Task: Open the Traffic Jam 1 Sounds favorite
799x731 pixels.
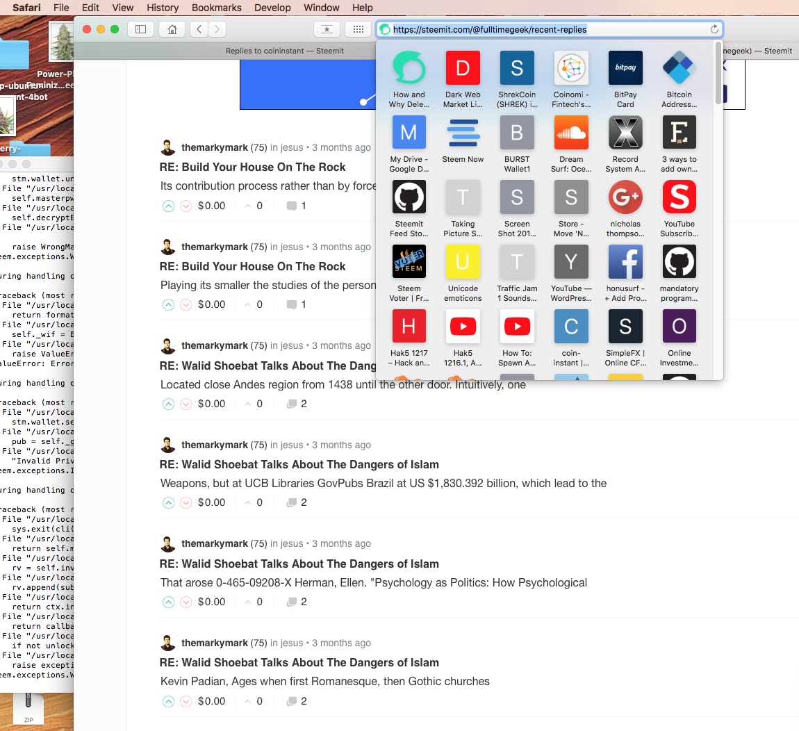Action: pos(517,273)
